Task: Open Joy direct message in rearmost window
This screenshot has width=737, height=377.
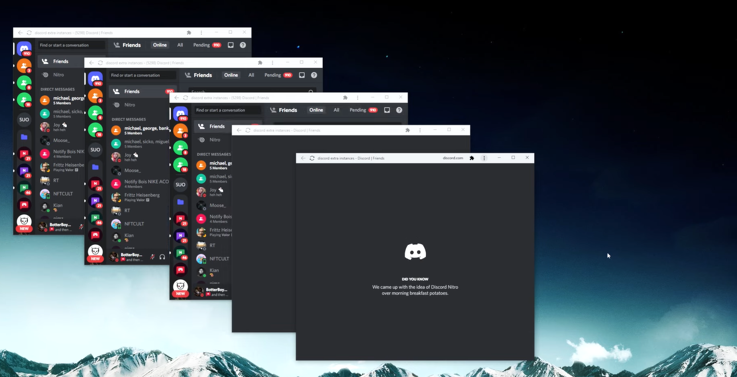Action: [61, 126]
